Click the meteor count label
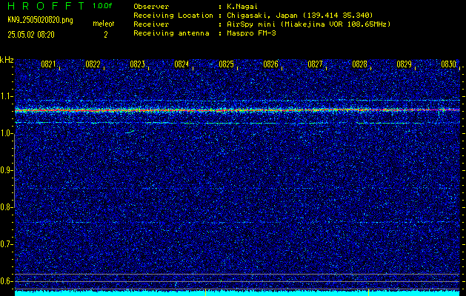 pyautogui.click(x=104, y=24)
